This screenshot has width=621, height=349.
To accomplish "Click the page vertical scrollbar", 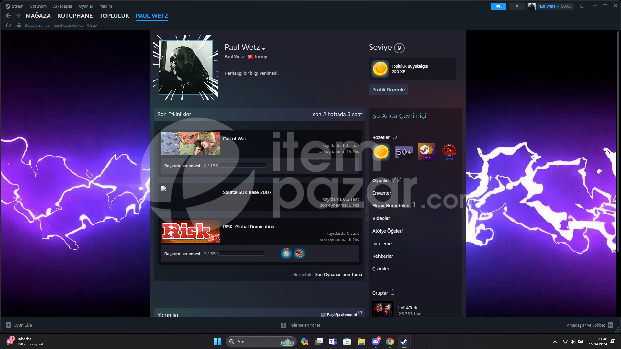I will pyautogui.click(x=618, y=141).
